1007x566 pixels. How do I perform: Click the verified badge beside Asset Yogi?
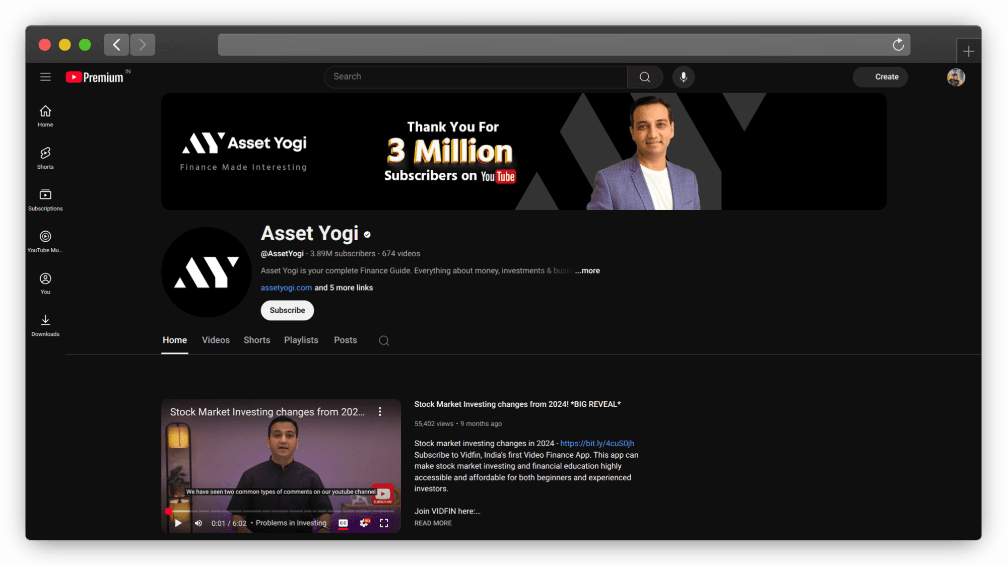click(367, 235)
